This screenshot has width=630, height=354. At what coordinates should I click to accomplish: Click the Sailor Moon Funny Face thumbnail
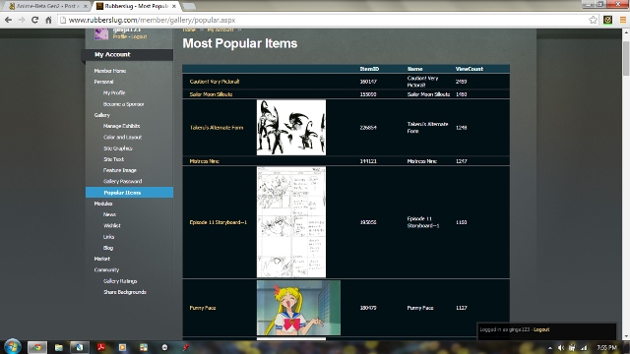[298, 308]
